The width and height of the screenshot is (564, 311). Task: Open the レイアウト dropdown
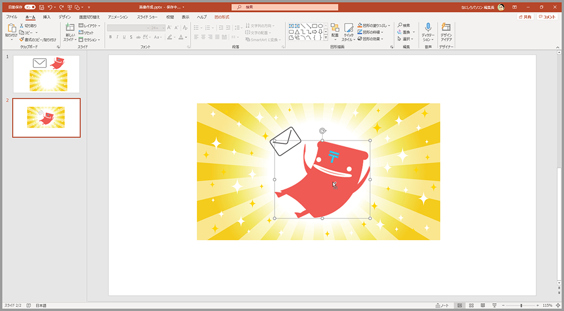click(89, 26)
